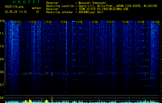Click the Observer field label
162x103 pixels.
coord(52,3)
